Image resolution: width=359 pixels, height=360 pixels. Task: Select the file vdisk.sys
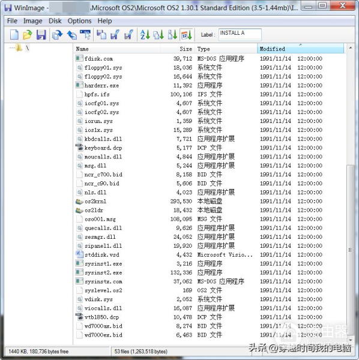tap(98, 299)
